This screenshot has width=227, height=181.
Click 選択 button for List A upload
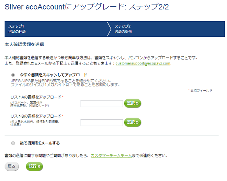point(133,103)
